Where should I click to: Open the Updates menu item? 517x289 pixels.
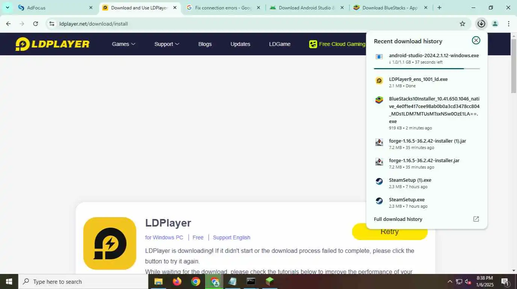click(240, 44)
